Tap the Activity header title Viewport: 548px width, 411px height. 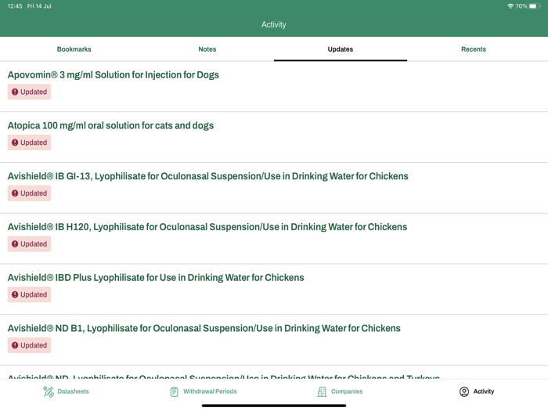(274, 24)
